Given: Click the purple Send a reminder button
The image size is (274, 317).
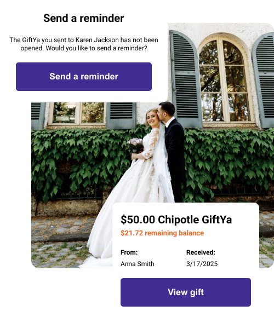Looking at the screenshot, I should coord(84,77).
